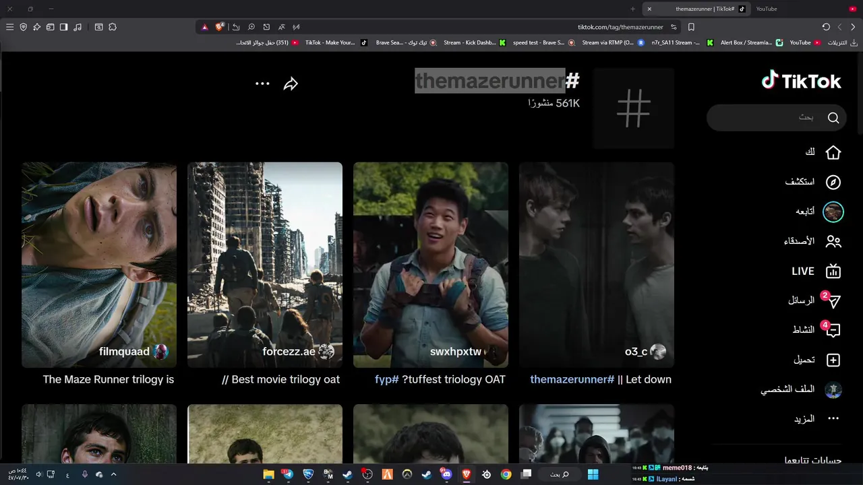Image resolution: width=863 pixels, height=485 pixels.
Task: Open a new tab with plus button
Action: coord(632,9)
